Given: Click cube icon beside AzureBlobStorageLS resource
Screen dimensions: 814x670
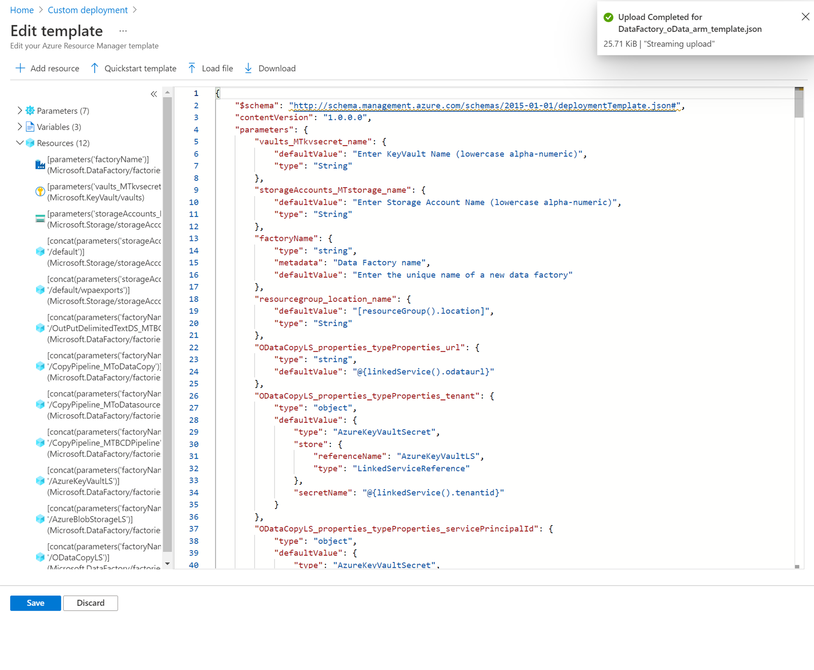Looking at the screenshot, I should (40, 519).
